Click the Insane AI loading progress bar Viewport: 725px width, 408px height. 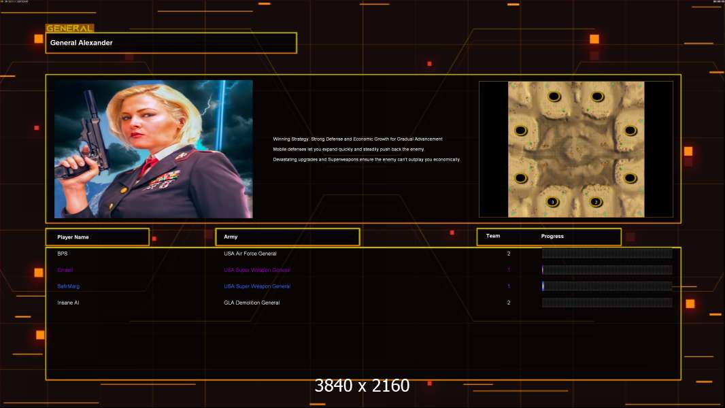pos(607,303)
